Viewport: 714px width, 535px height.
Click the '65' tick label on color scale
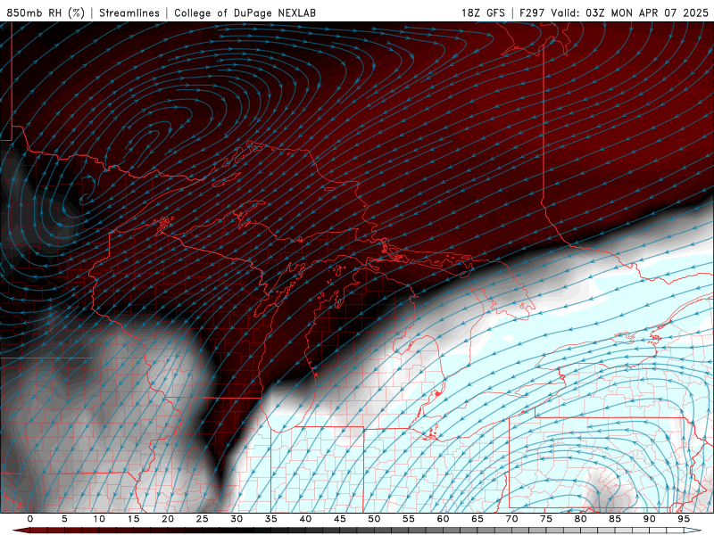click(x=477, y=519)
